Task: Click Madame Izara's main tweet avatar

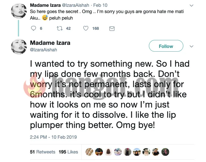Action: pos(19,46)
